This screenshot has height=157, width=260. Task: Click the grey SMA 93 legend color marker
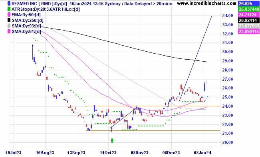(9, 26)
